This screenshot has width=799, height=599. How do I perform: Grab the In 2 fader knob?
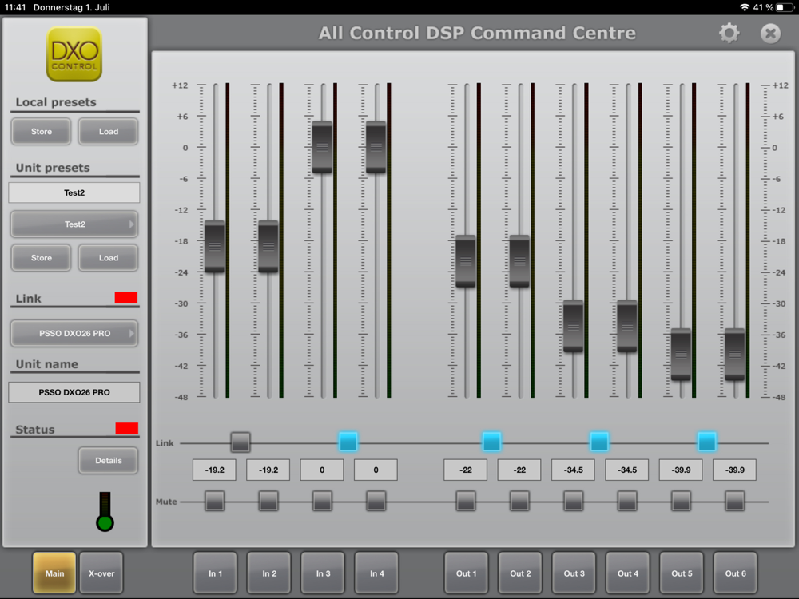pos(268,247)
